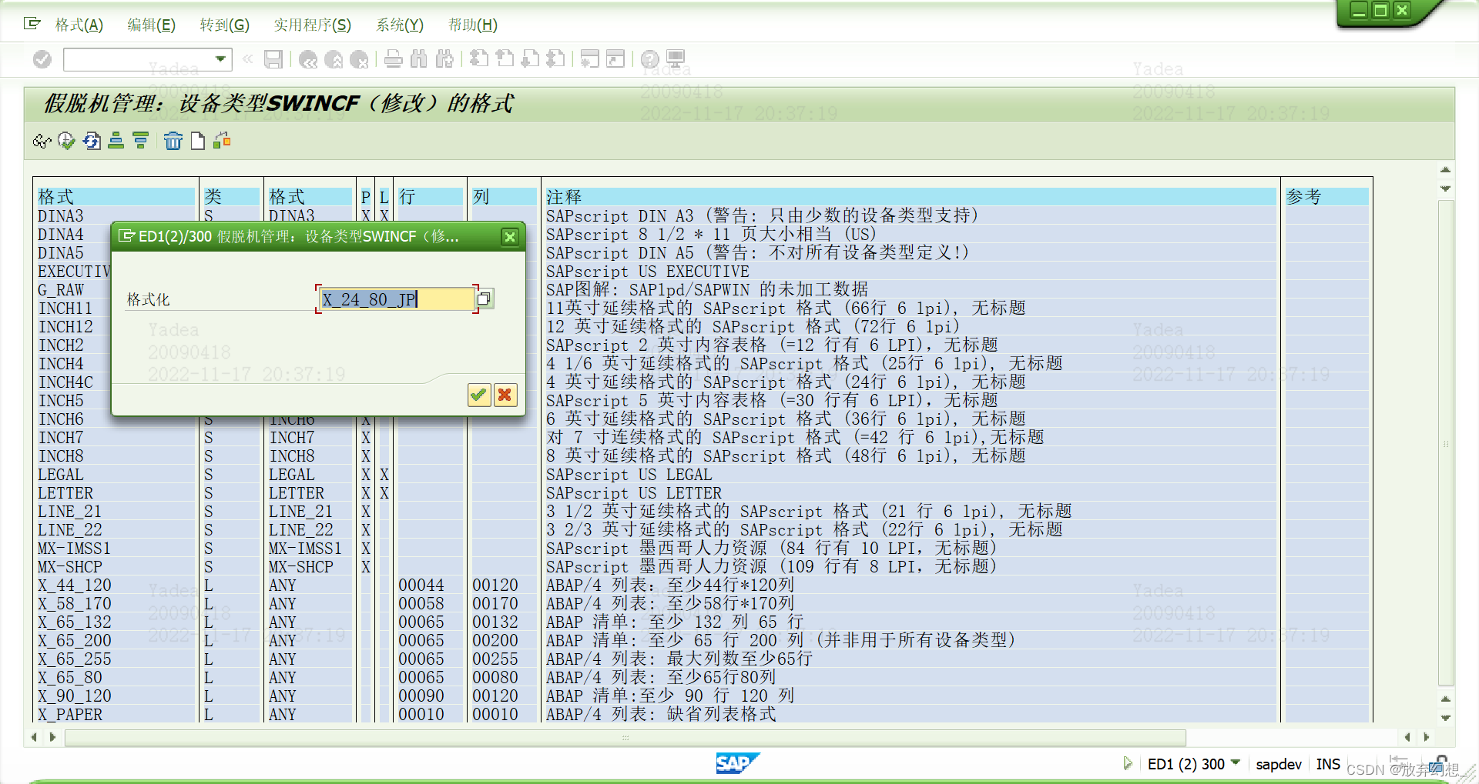The height and width of the screenshot is (784, 1479).
Task: Open value help next to 格式化 field
Action: (x=484, y=299)
